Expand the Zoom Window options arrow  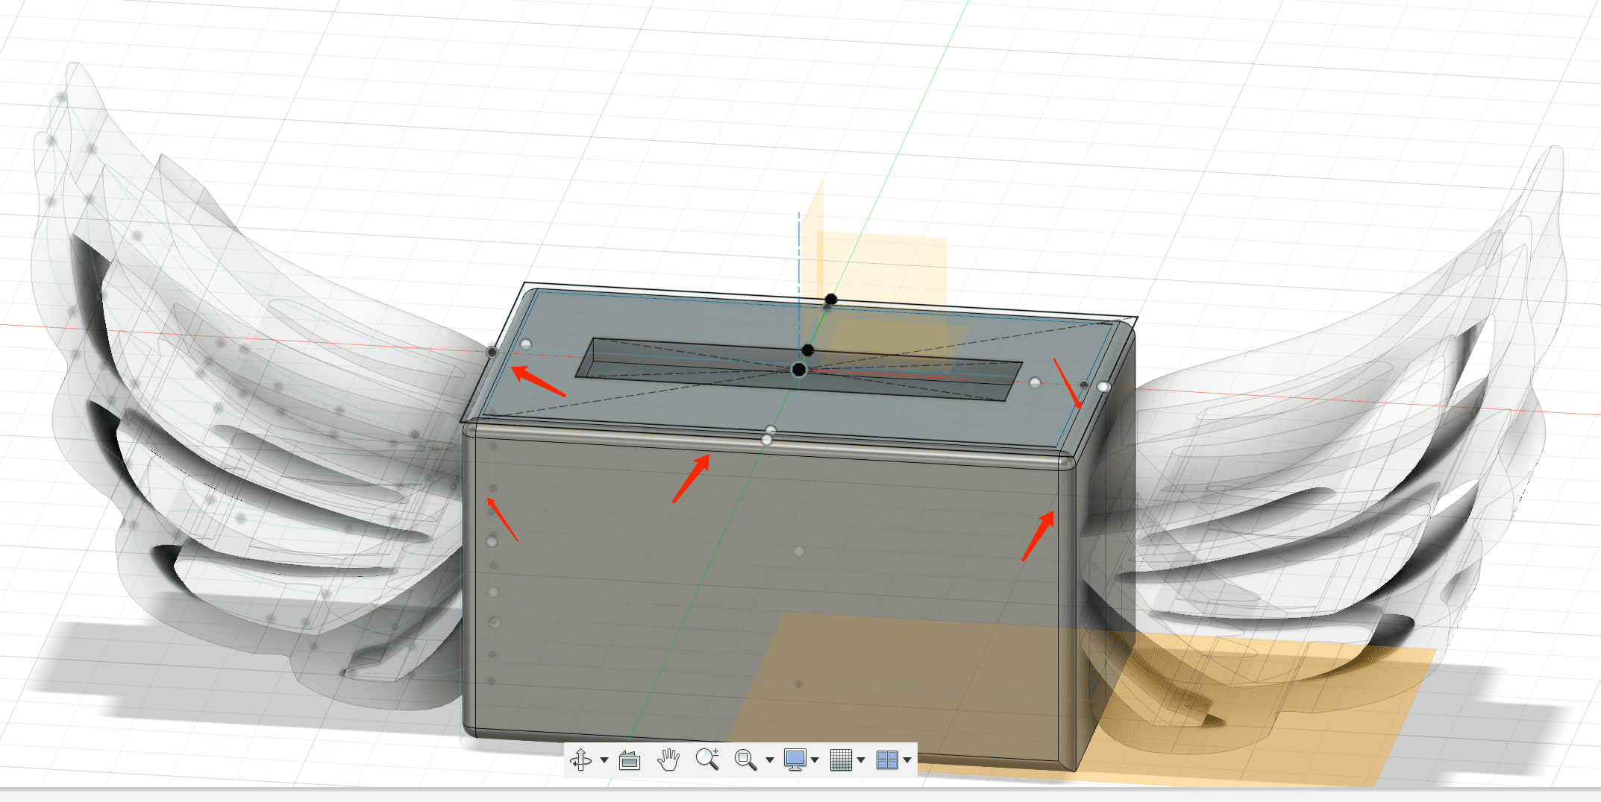click(x=770, y=760)
